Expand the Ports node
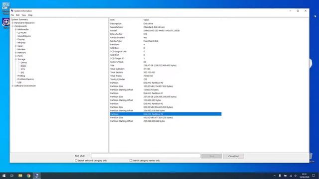Image resolution: width=319 pixels, height=179 pixels. 15,56
